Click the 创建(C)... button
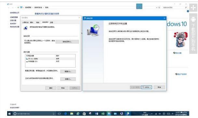Image resolution: width=198 pixels, height=118 pixels. click(x=68, y=79)
